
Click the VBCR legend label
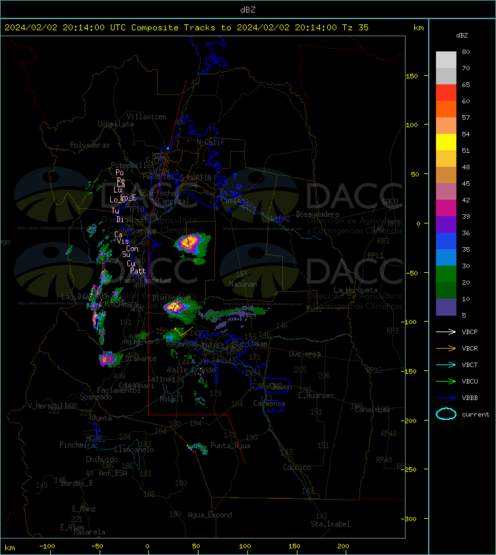coord(470,348)
